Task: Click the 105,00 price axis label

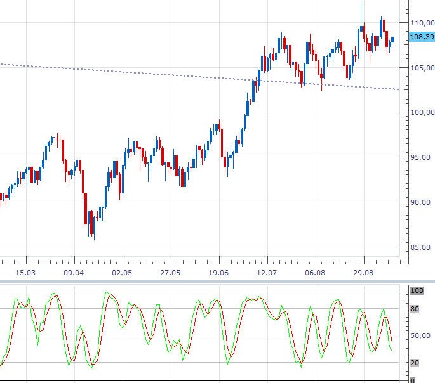Action: (x=422, y=68)
